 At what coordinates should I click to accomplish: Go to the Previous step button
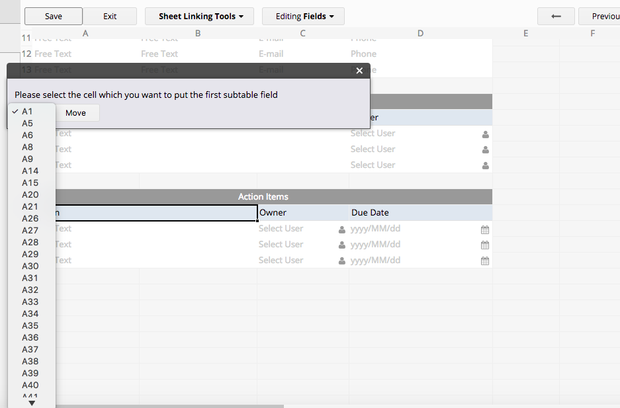pyautogui.click(x=599, y=16)
